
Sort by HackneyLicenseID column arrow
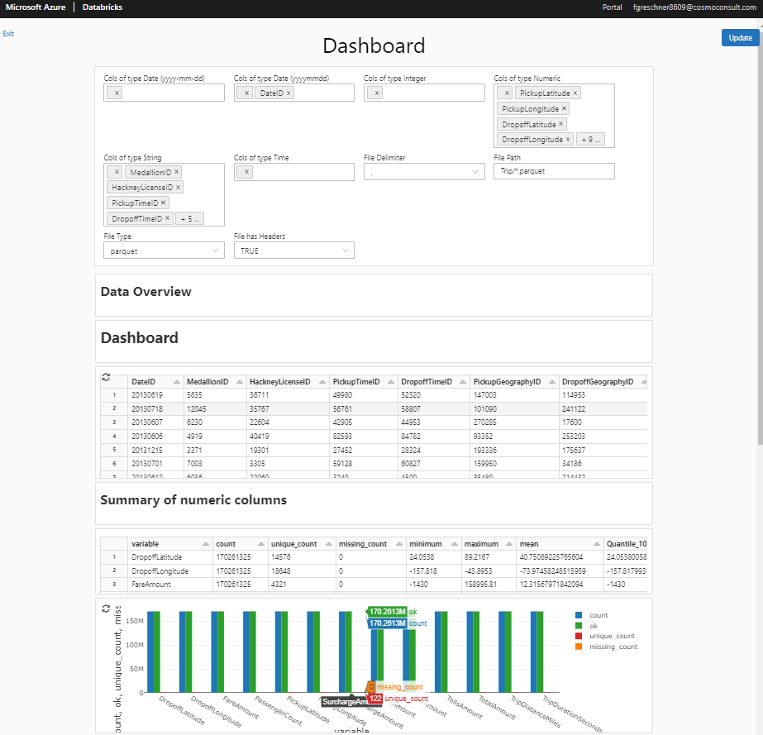tap(322, 382)
